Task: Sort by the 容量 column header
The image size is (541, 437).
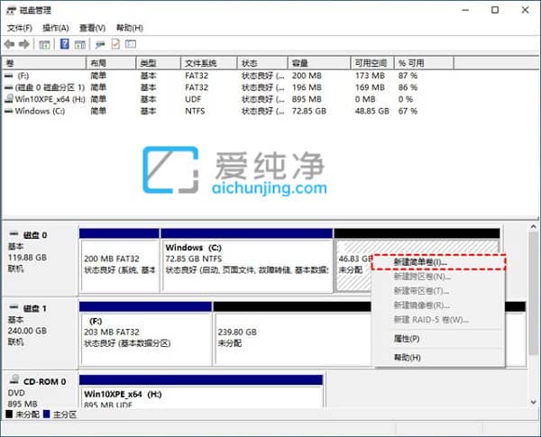Action: pos(319,63)
